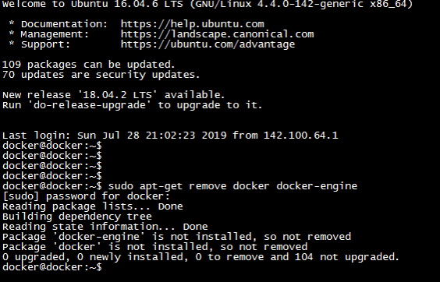Click the ubuntu.com/advantage support URL
Image resolution: width=440 pixels, height=282 pixels.
coord(208,44)
